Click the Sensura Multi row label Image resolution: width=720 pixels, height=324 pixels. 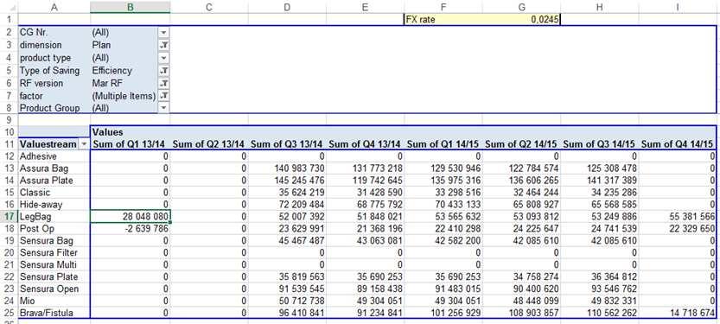(x=54, y=264)
